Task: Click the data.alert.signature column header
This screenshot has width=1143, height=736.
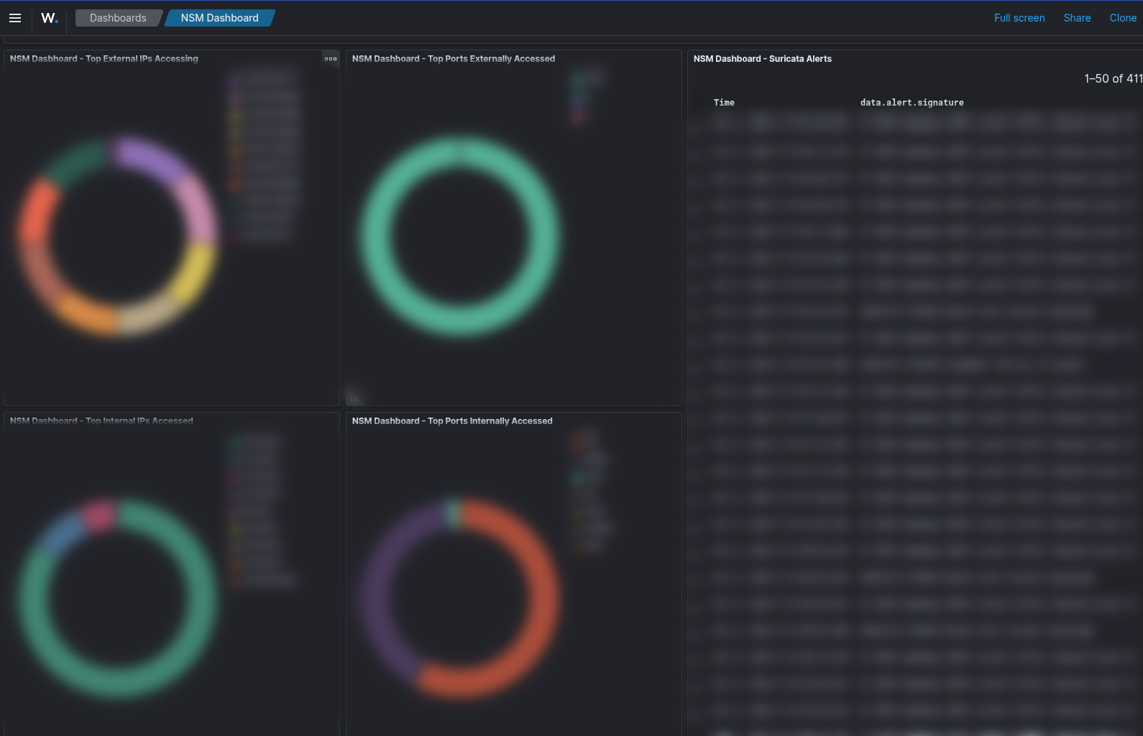Action: [912, 103]
